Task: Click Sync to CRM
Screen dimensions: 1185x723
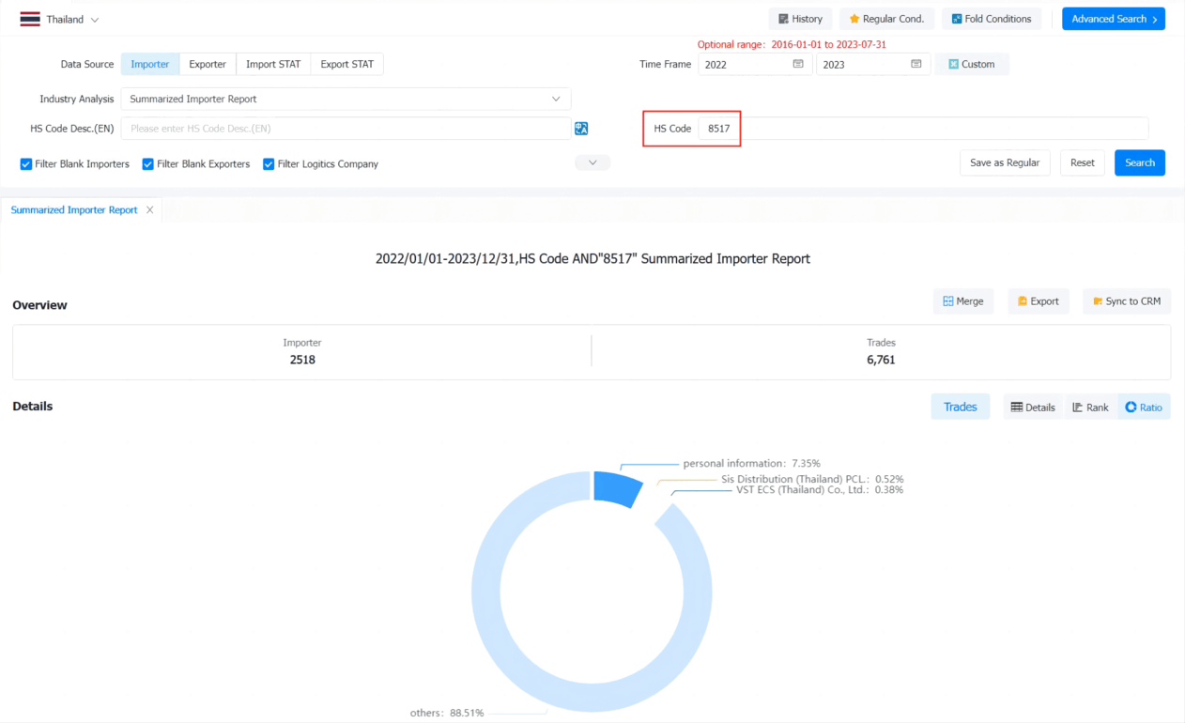Action: click(1127, 301)
